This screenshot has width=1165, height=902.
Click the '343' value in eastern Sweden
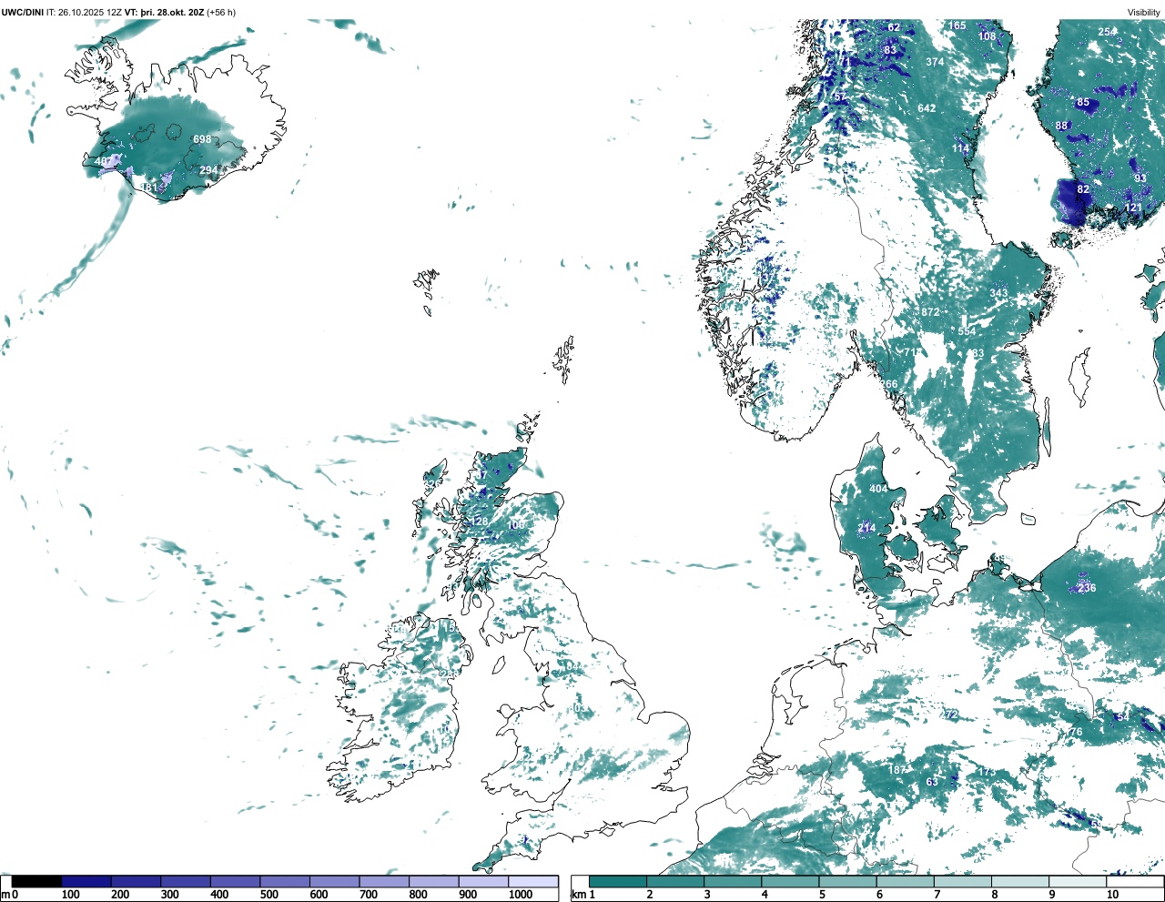pos(998,293)
